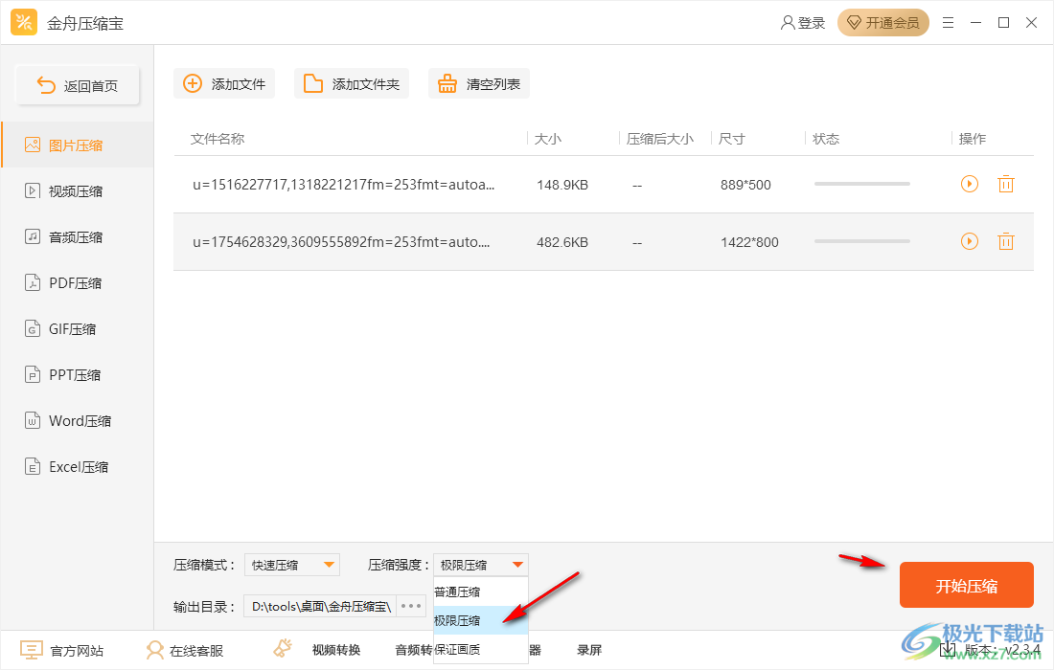Click the 大小 column header
The width and height of the screenshot is (1054, 670).
click(x=548, y=139)
